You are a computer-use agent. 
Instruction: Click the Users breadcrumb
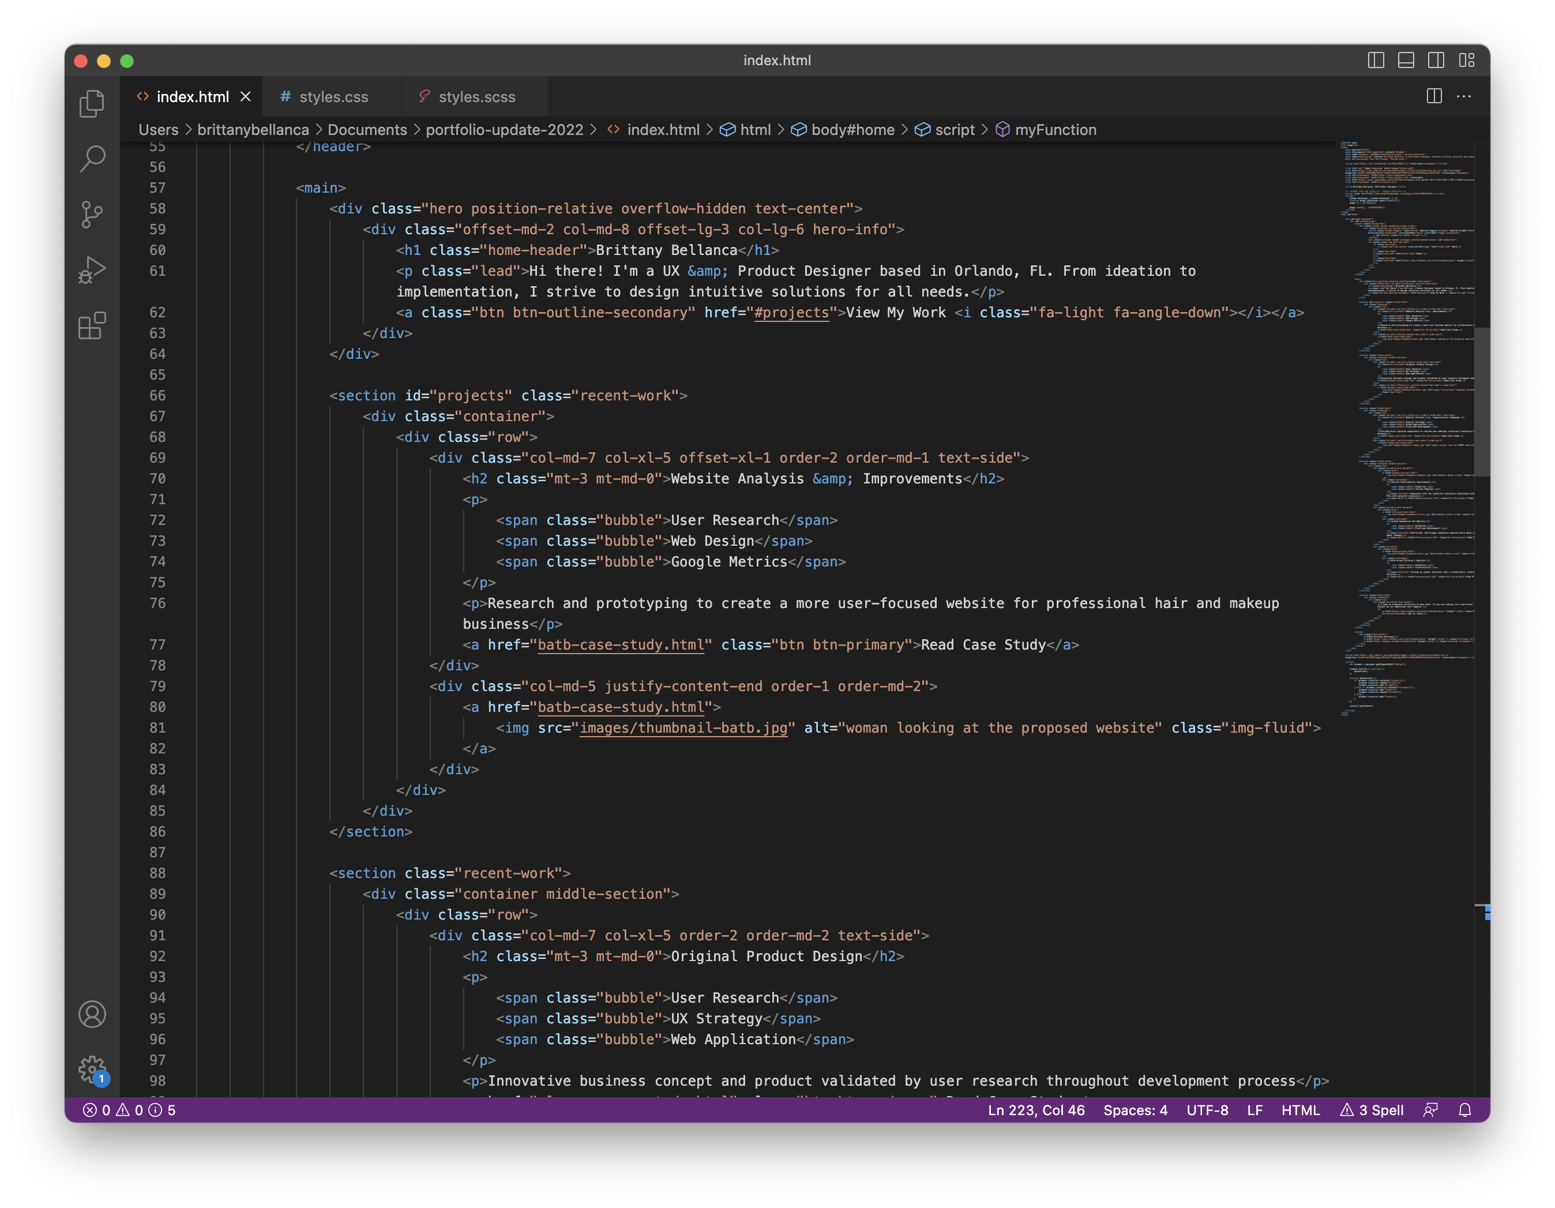click(x=158, y=130)
